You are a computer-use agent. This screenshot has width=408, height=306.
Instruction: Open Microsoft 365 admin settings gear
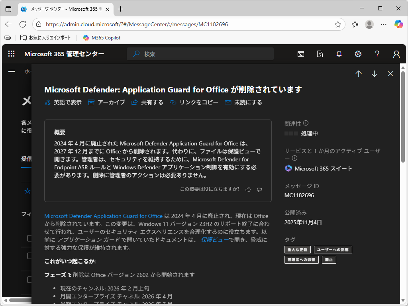[358, 54]
